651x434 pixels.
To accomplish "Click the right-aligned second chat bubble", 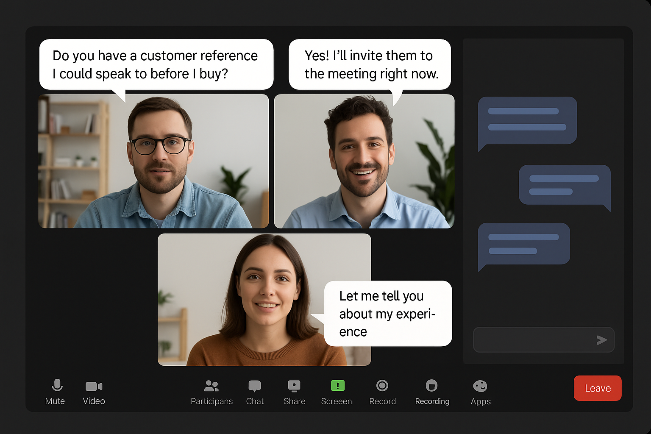I will click(x=564, y=185).
